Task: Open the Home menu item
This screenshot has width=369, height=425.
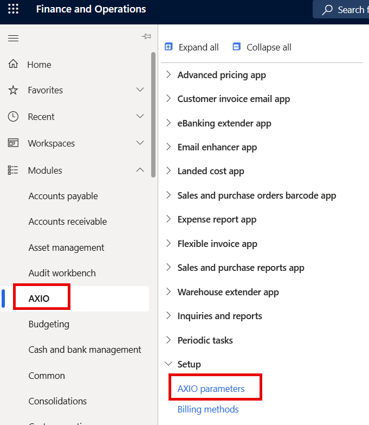Action: point(39,65)
